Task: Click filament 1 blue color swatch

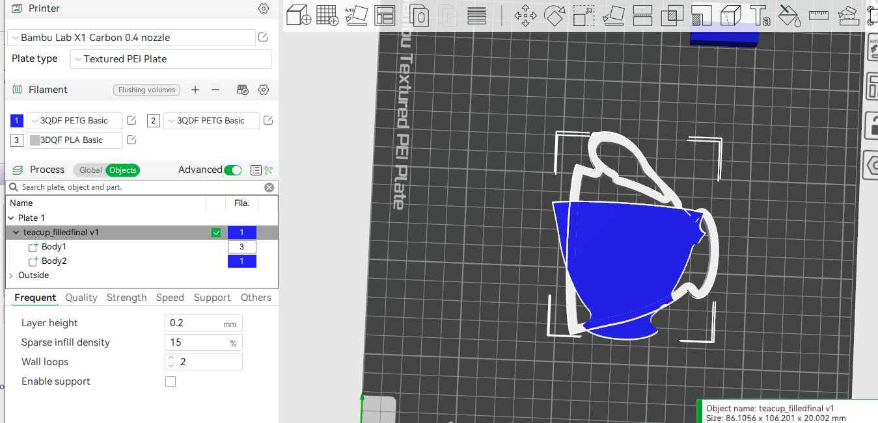Action: [17, 121]
